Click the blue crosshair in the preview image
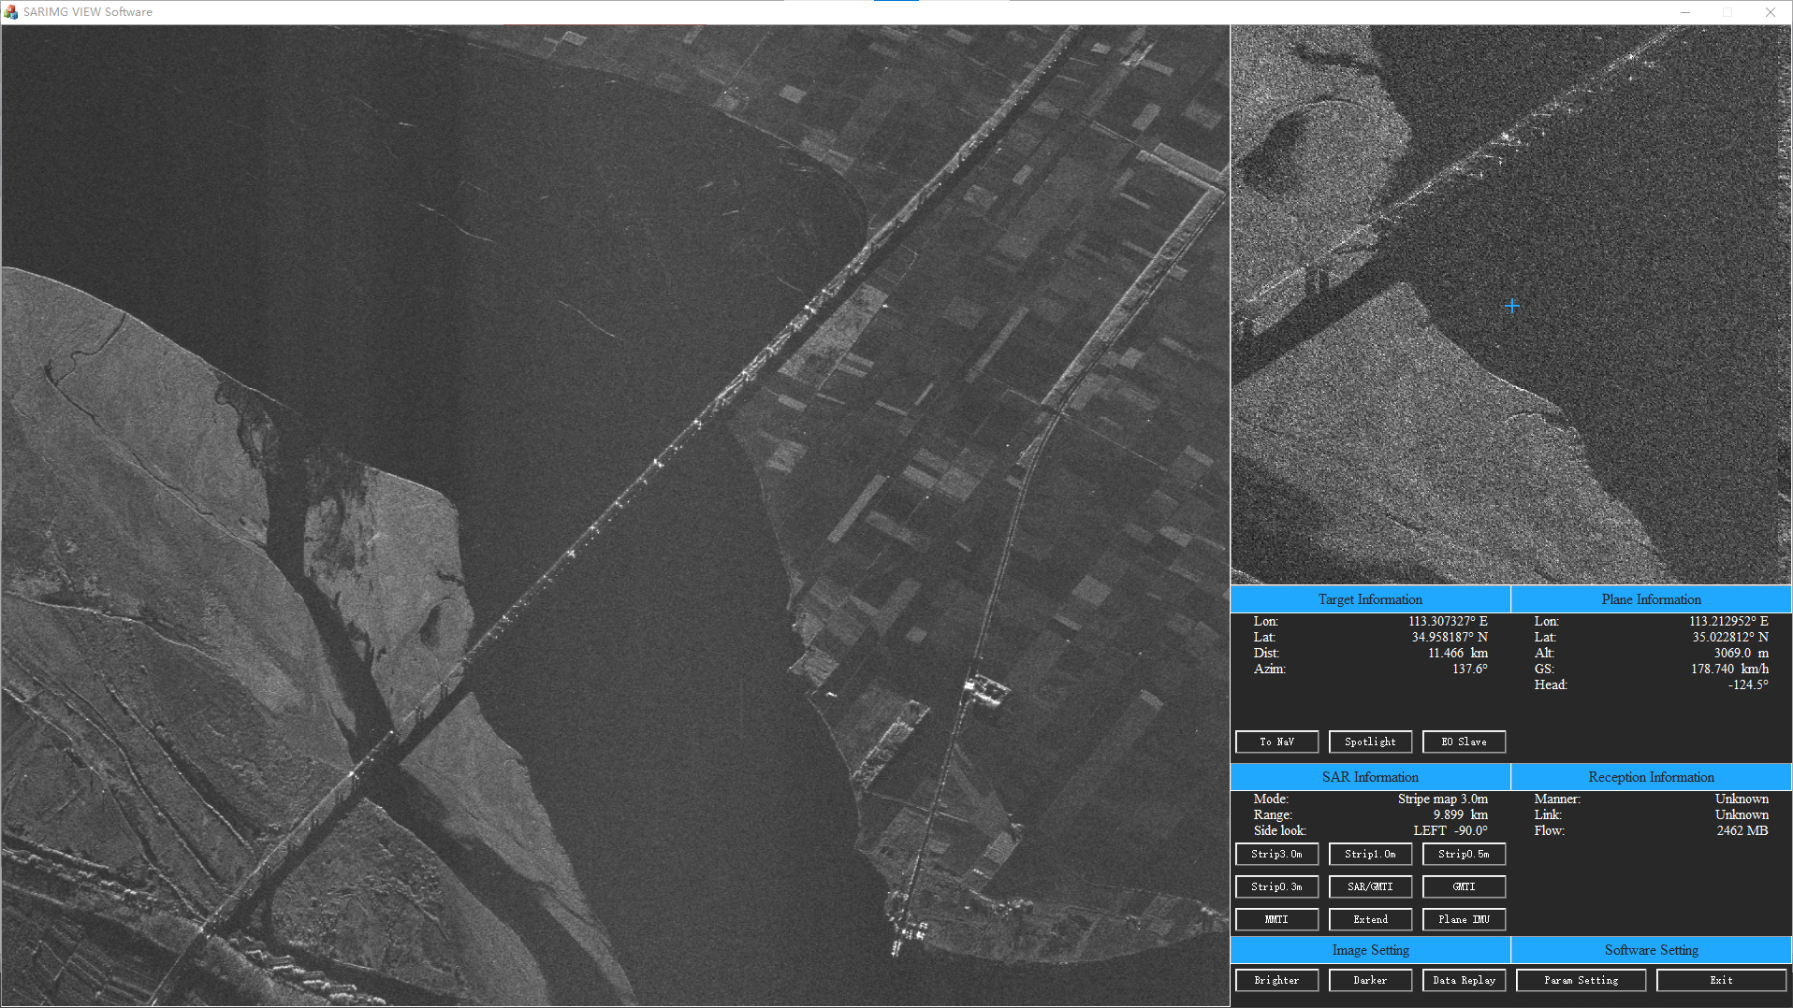 click(1512, 306)
